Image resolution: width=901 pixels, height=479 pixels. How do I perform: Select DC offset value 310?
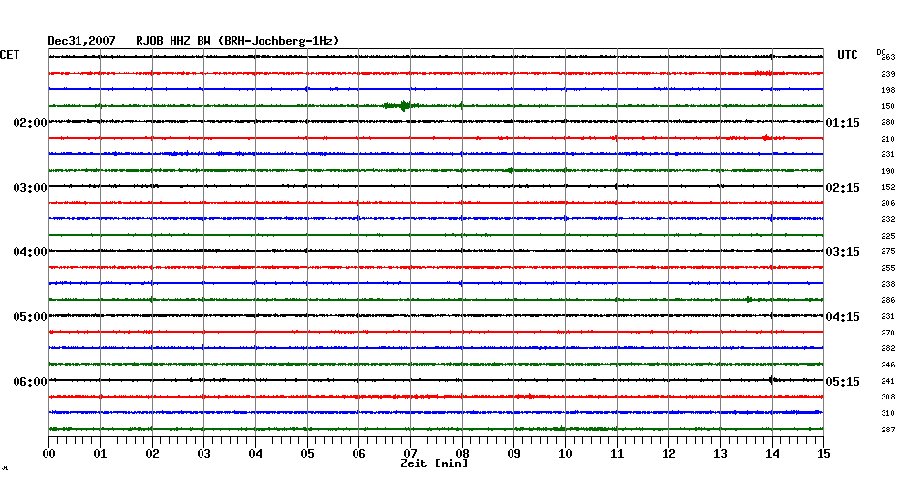pos(888,413)
